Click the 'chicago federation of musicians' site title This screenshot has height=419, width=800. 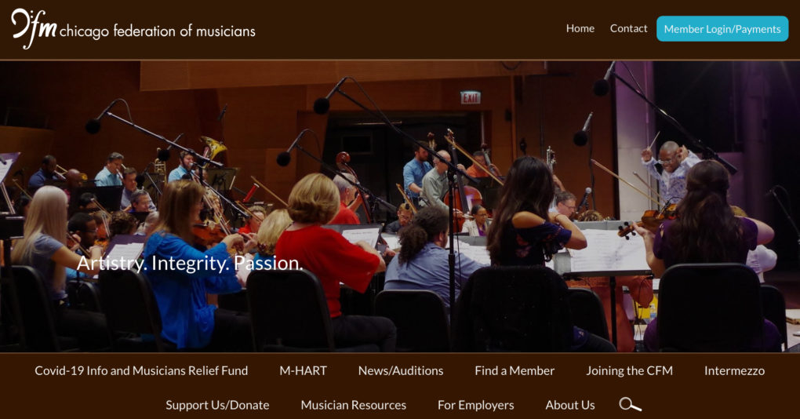157,31
